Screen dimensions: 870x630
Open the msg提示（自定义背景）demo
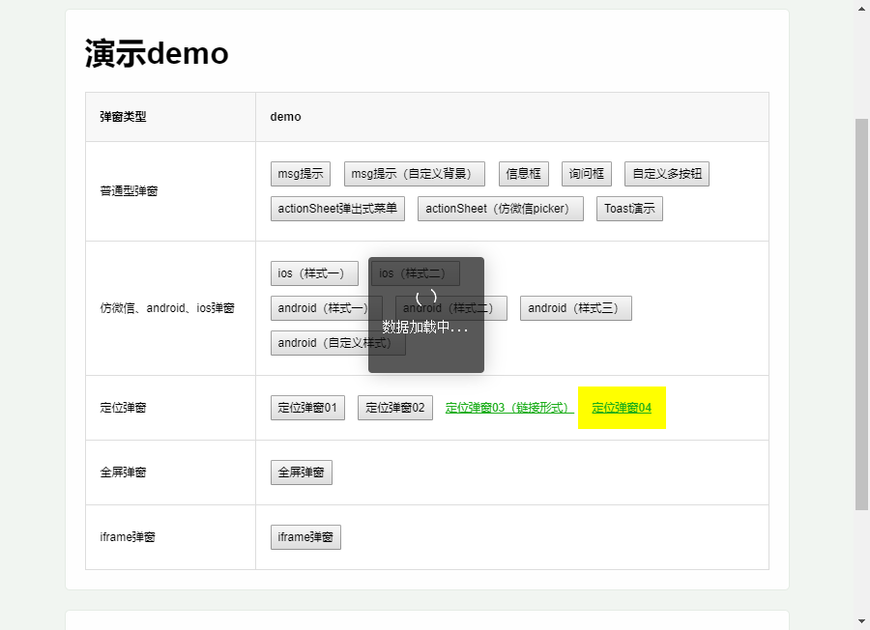point(415,174)
